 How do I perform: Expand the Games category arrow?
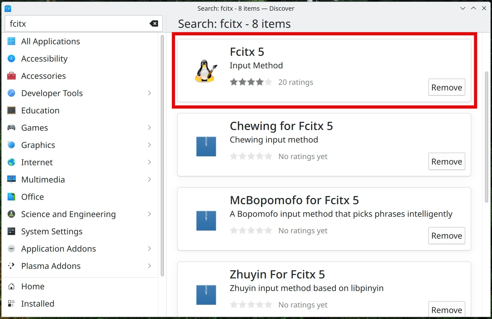tap(149, 127)
